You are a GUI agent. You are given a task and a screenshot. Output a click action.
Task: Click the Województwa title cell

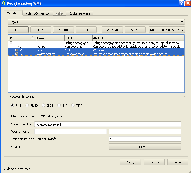tap(74, 54)
